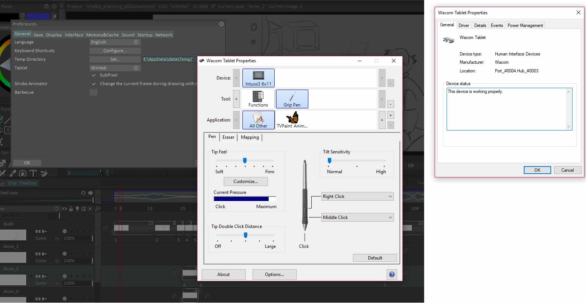Click Configure... for Keyboard Shortcuts

tap(115, 51)
